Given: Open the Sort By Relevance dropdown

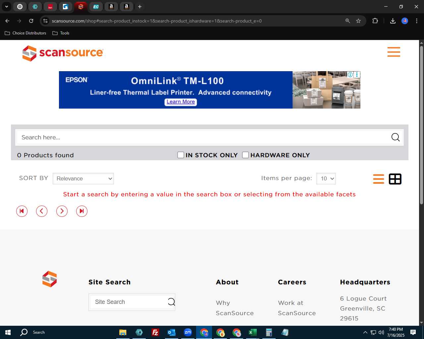Looking at the screenshot, I should click(83, 179).
